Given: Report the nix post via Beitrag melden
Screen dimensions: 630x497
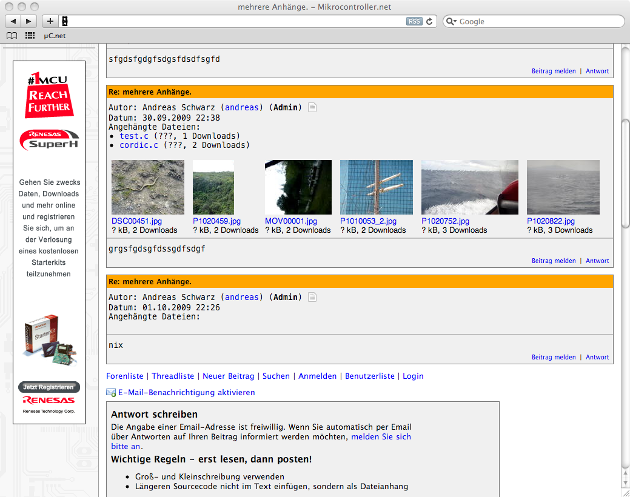Looking at the screenshot, I should pos(554,357).
